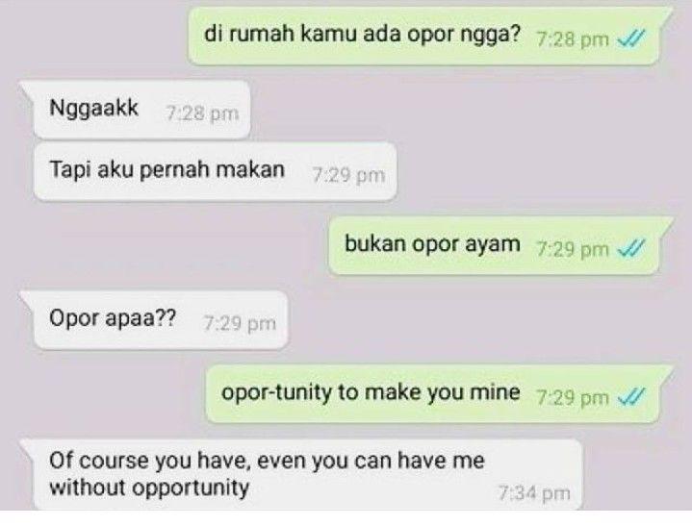Click the 7:28 pm timestamp on first sent message
This screenshot has width=692, height=526.
point(573,39)
